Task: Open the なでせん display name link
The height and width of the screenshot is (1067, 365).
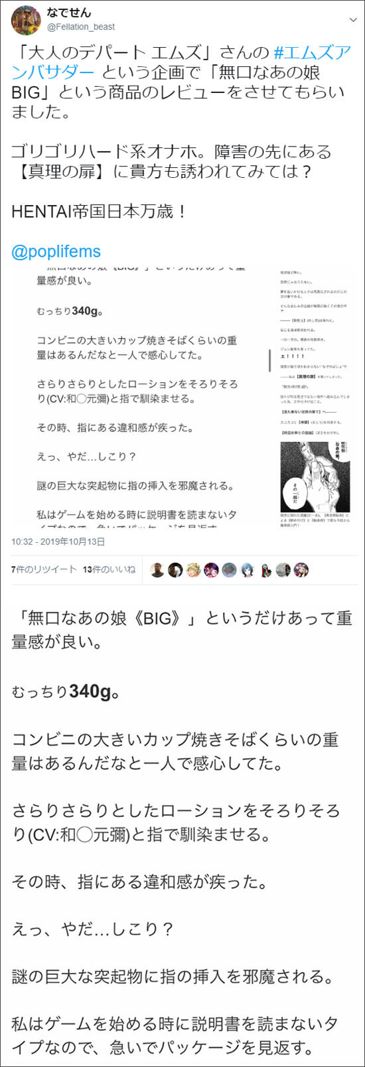Action: (x=69, y=13)
